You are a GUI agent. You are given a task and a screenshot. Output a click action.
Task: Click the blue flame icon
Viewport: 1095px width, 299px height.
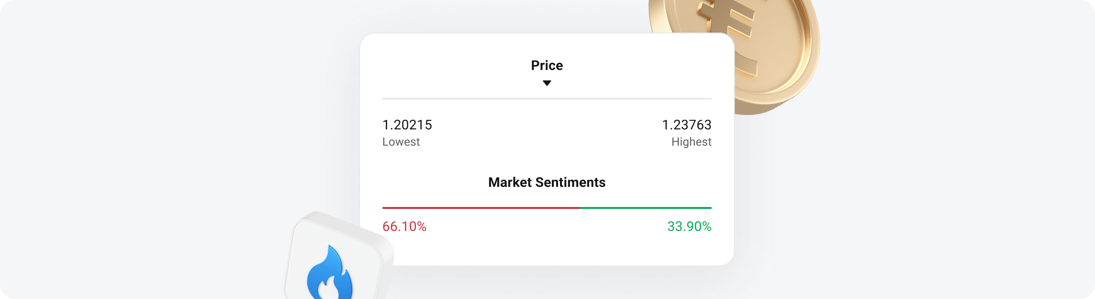[x=329, y=275]
